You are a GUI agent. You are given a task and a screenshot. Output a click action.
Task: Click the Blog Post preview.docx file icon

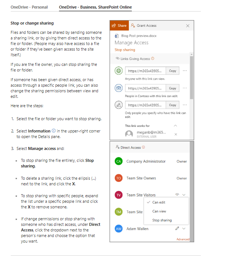point(117,36)
